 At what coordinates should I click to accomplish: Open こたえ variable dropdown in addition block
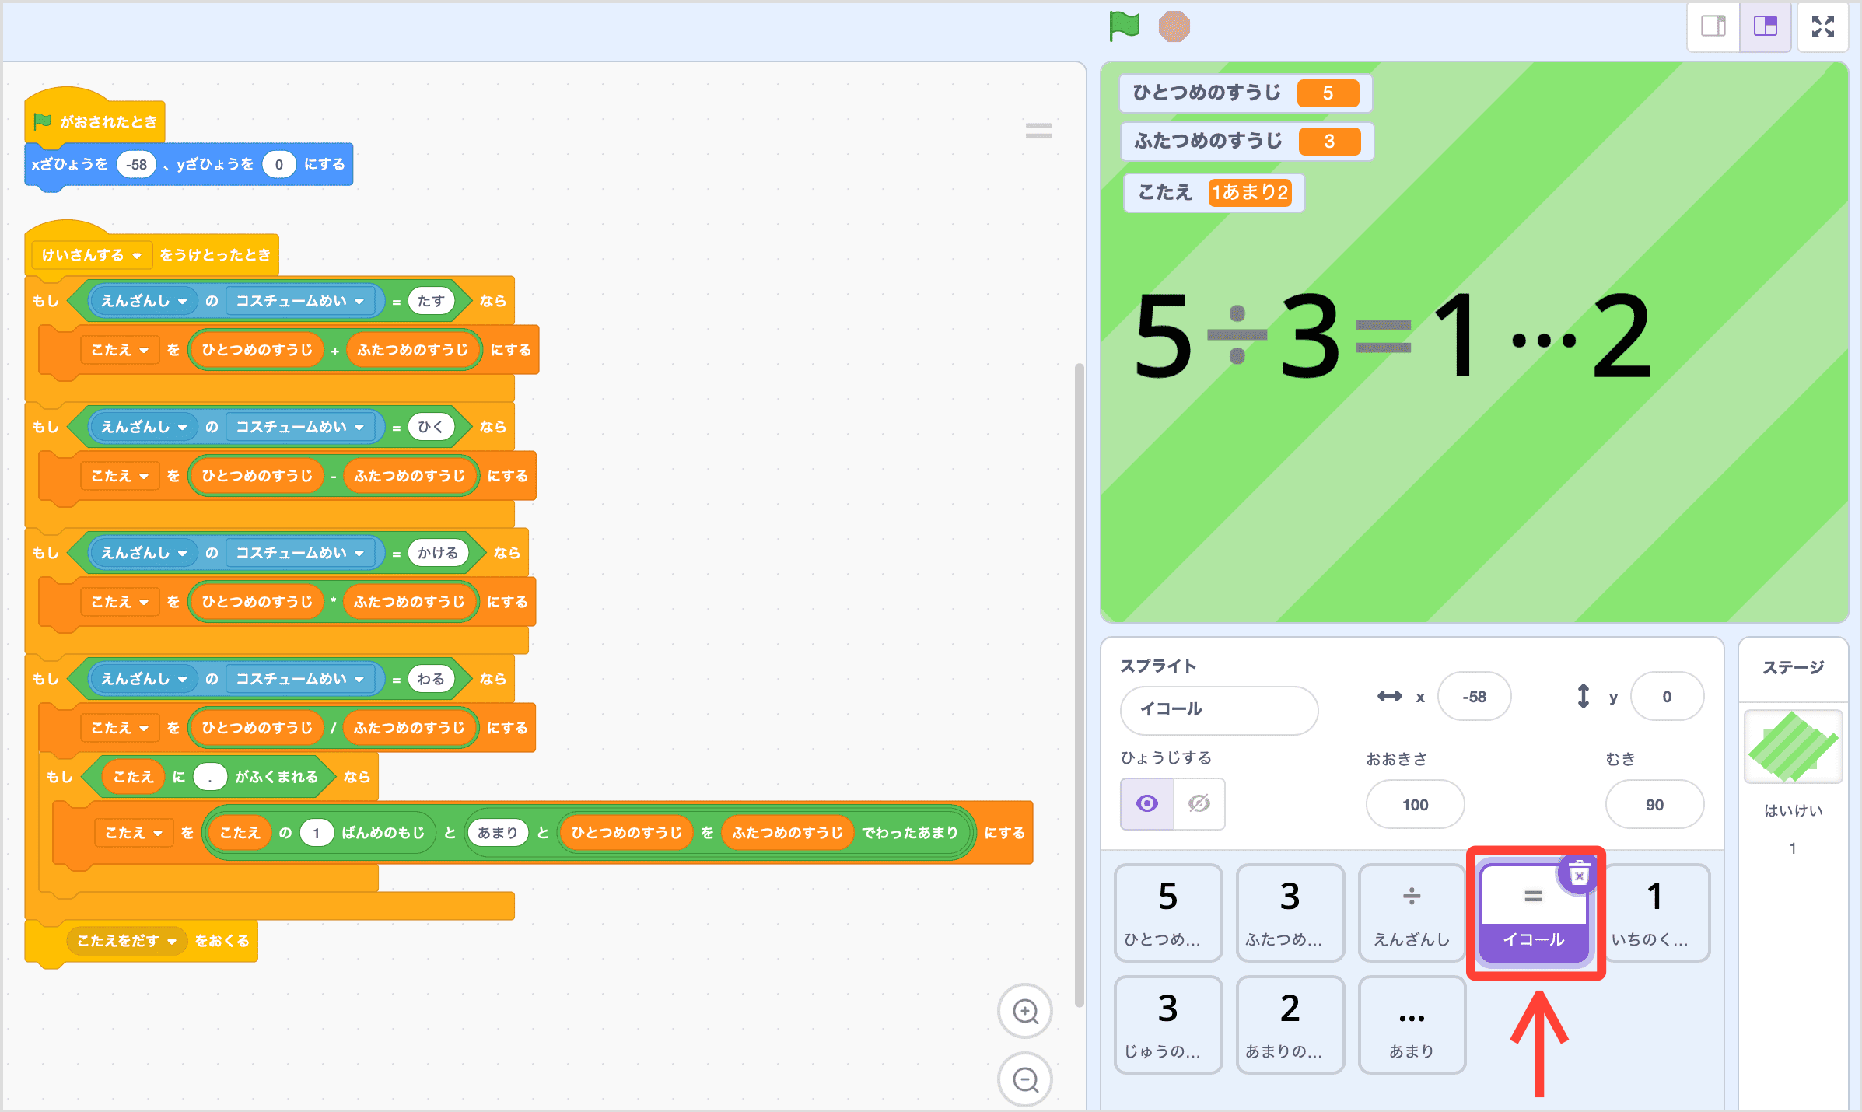point(120,350)
